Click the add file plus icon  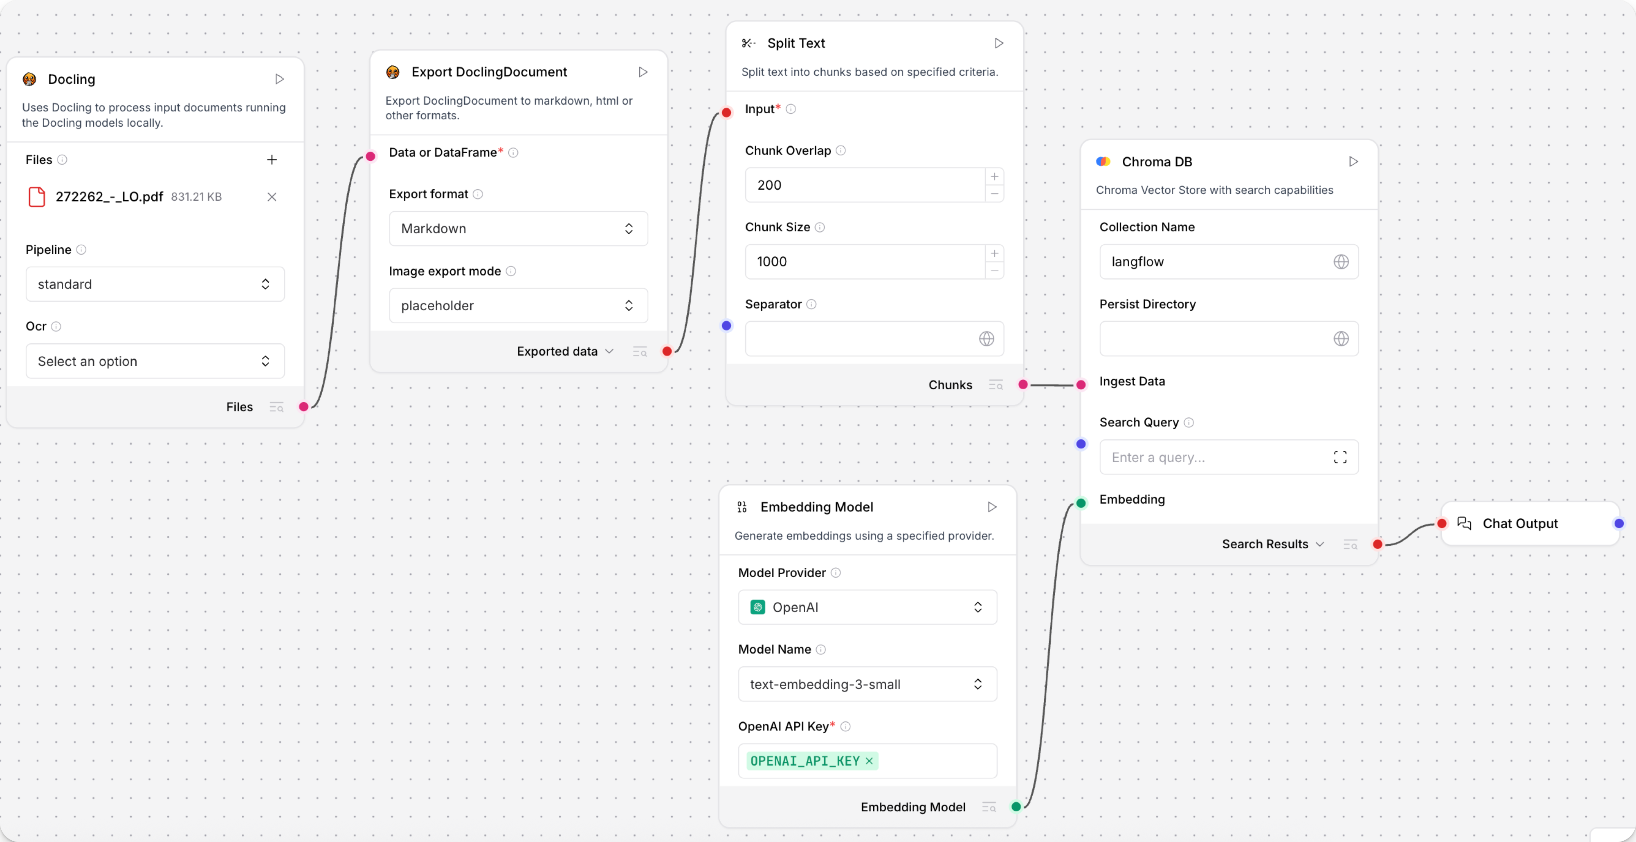(x=272, y=159)
